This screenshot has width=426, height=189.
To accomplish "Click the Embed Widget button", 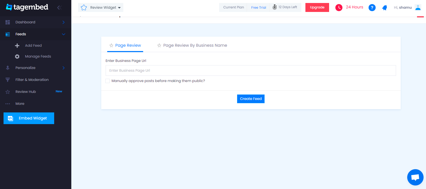I will coord(29,118).
